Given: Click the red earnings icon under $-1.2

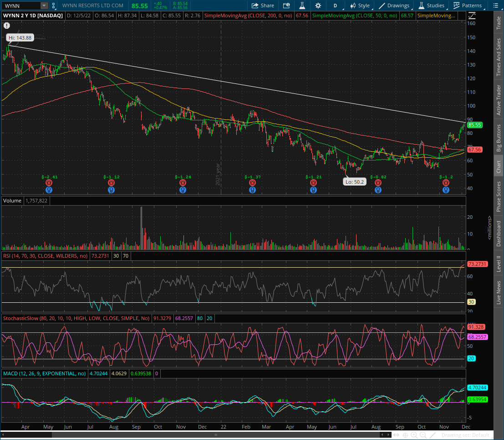Looking at the screenshot, I should [446, 183].
